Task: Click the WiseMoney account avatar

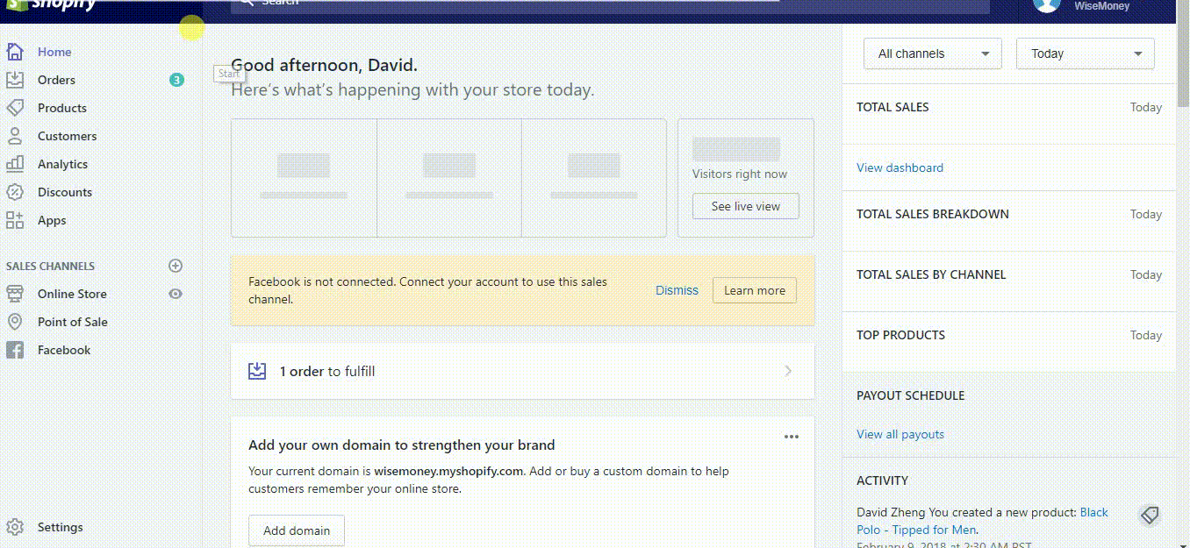Action: pos(1047,4)
